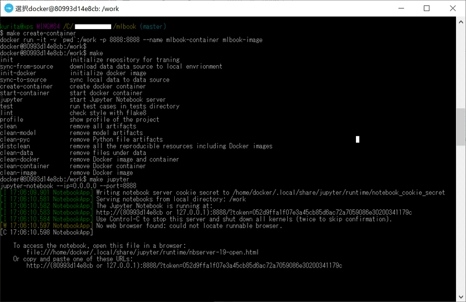
Task: Click the 'jupyter' make target in list
Action: pyautogui.click(x=11, y=100)
